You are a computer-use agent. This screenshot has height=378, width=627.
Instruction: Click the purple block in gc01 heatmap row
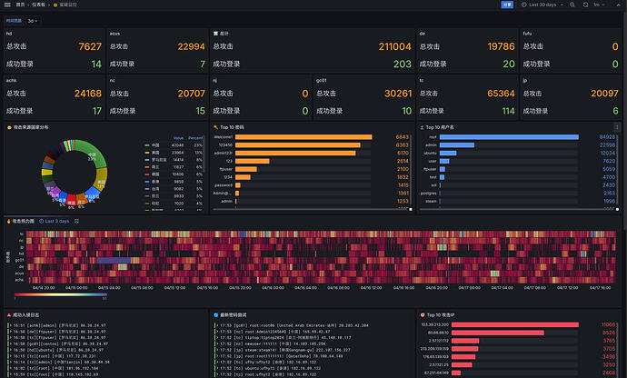(114, 261)
